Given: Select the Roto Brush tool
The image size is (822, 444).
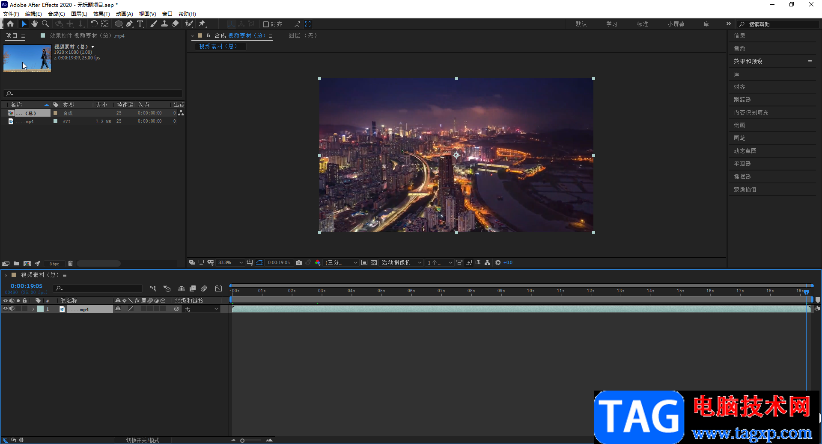Looking at the screenshot, I should (x=189, y=24).
